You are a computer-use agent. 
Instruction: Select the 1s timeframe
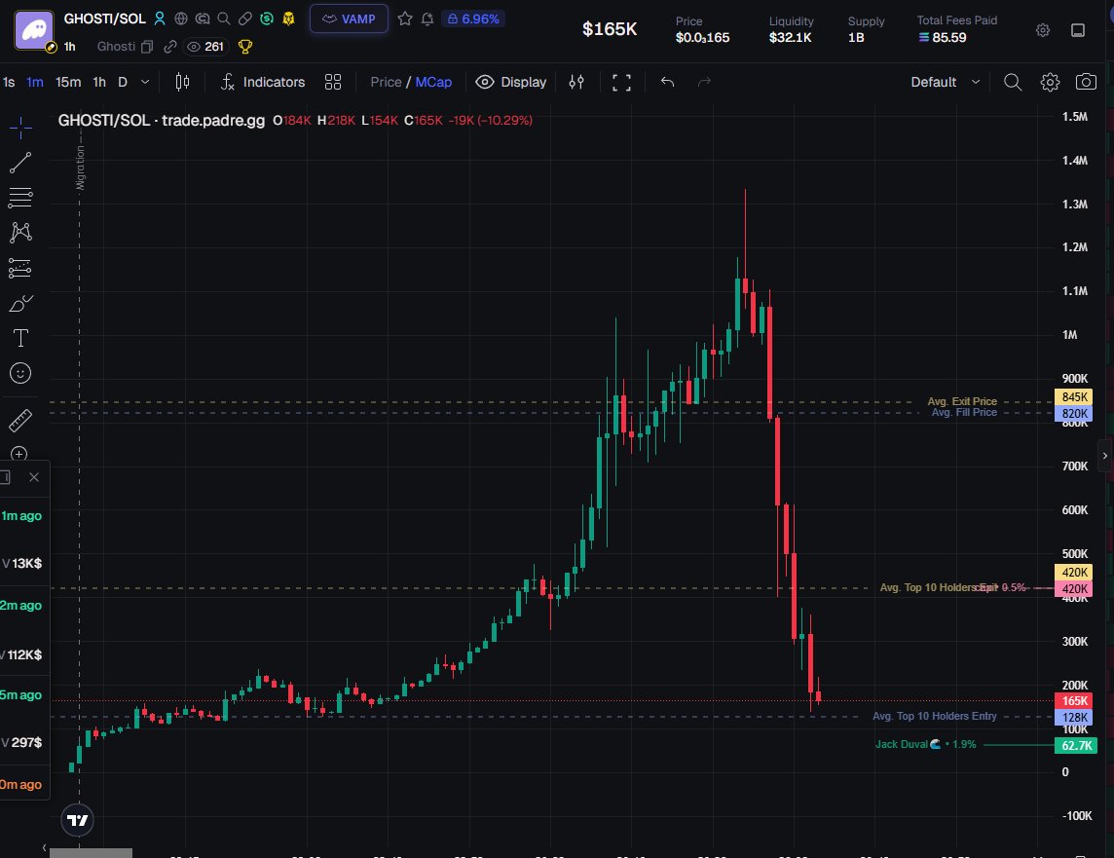(9, 83)
